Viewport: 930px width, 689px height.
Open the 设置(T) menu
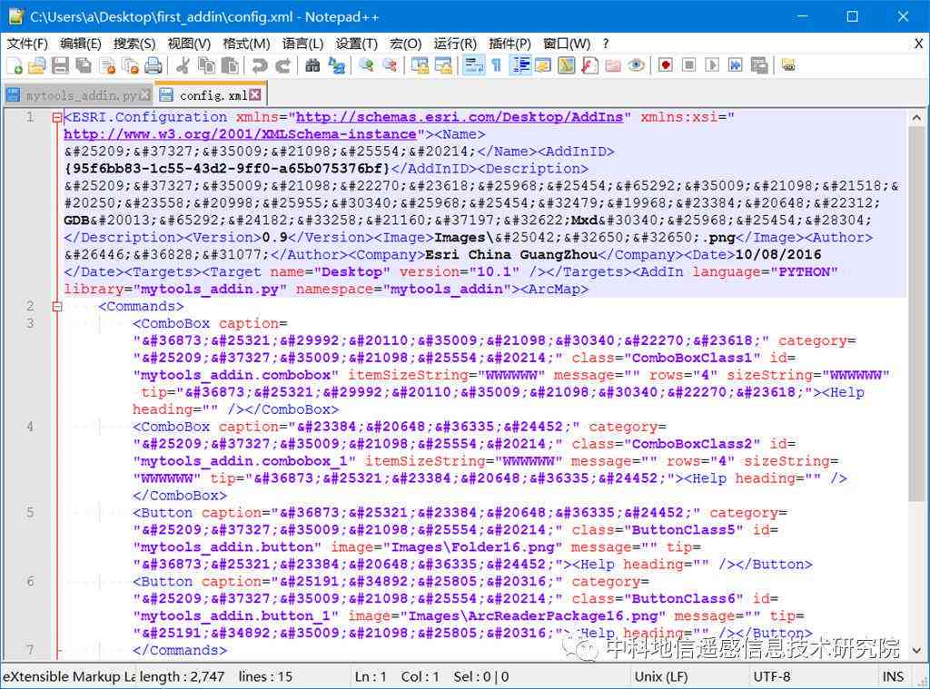356,44
